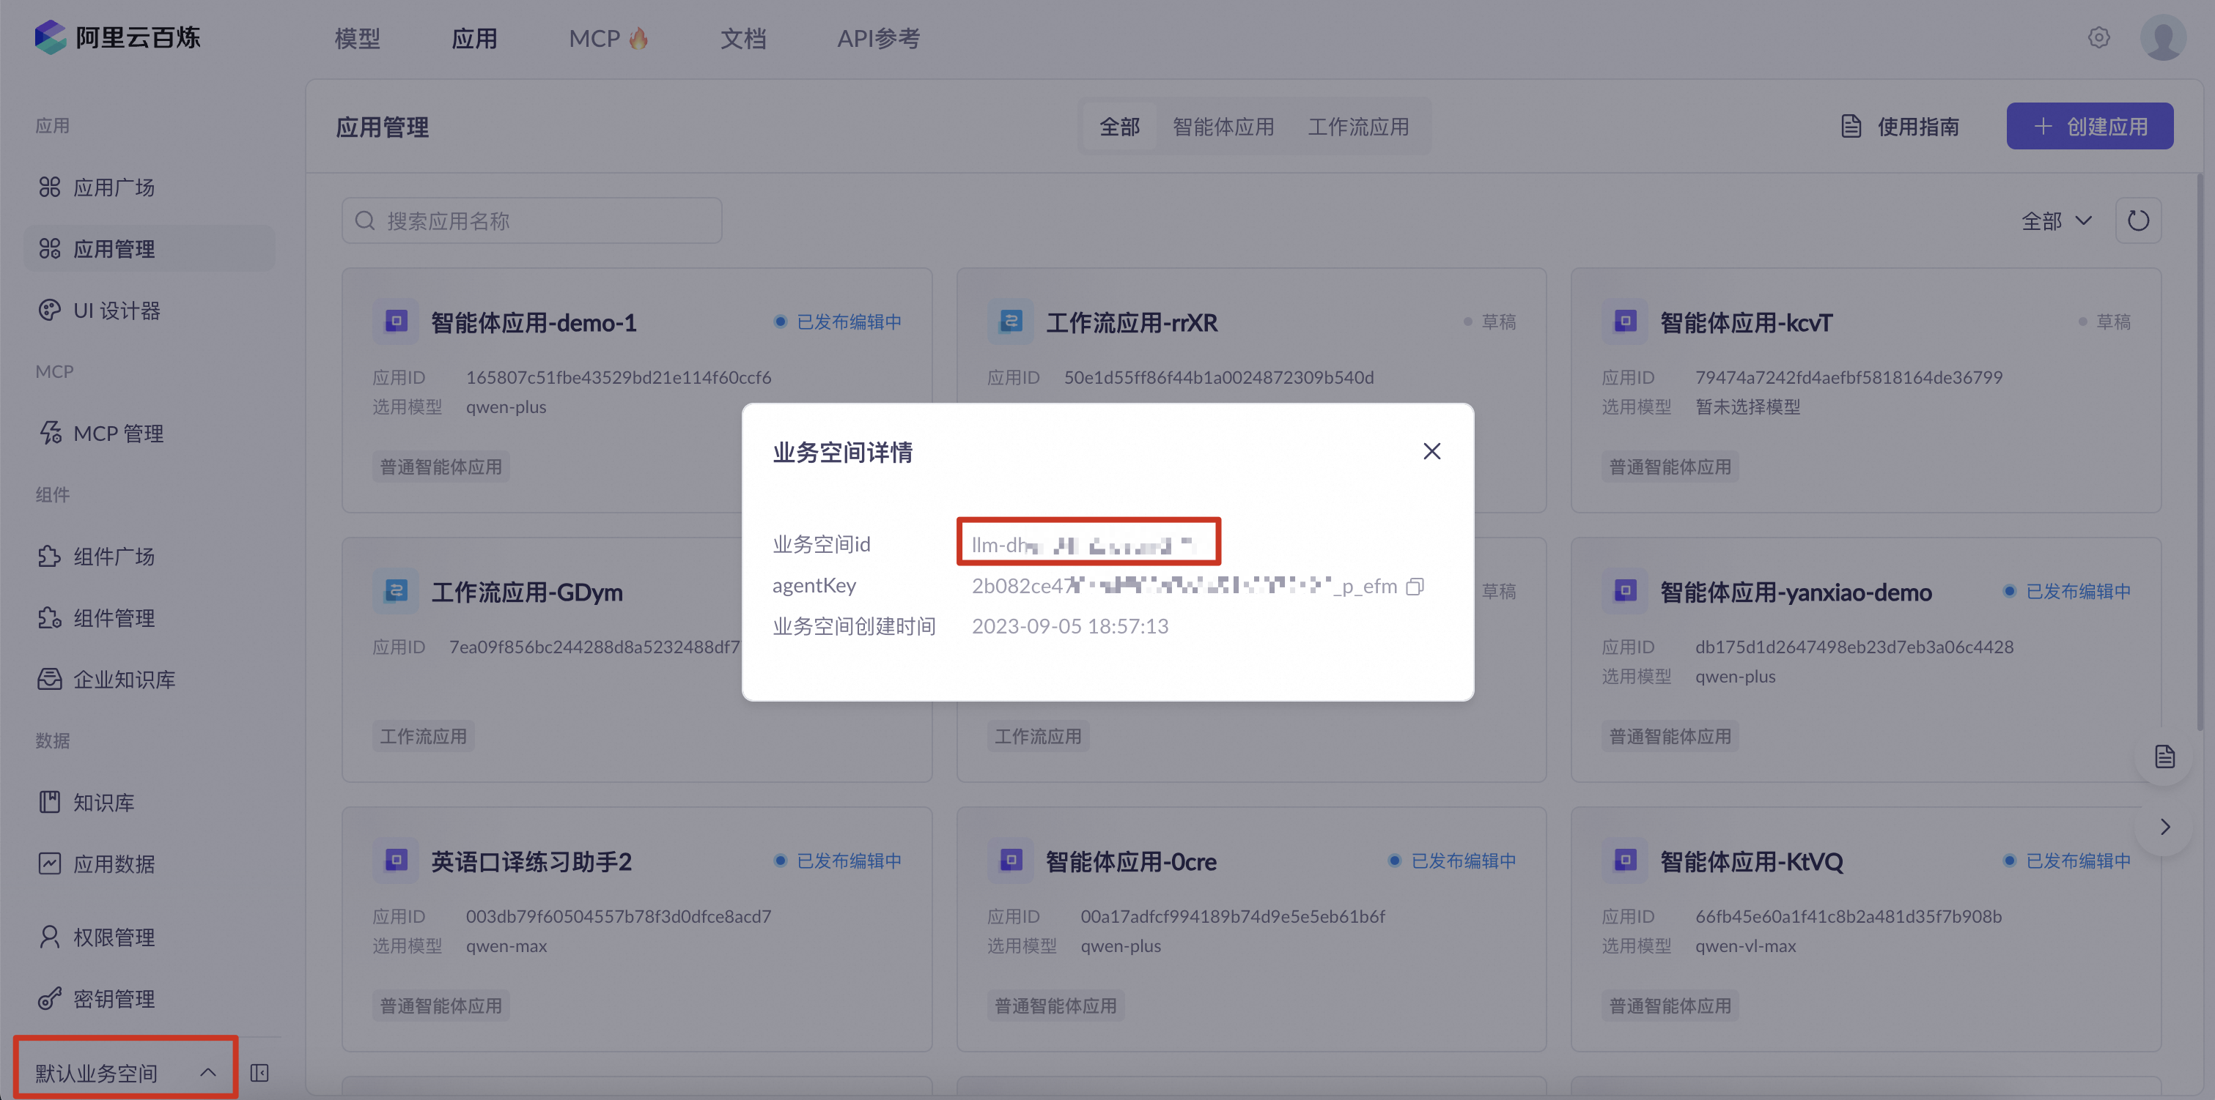Open MCP 管理 in sidebar

[x=149, y=433]
